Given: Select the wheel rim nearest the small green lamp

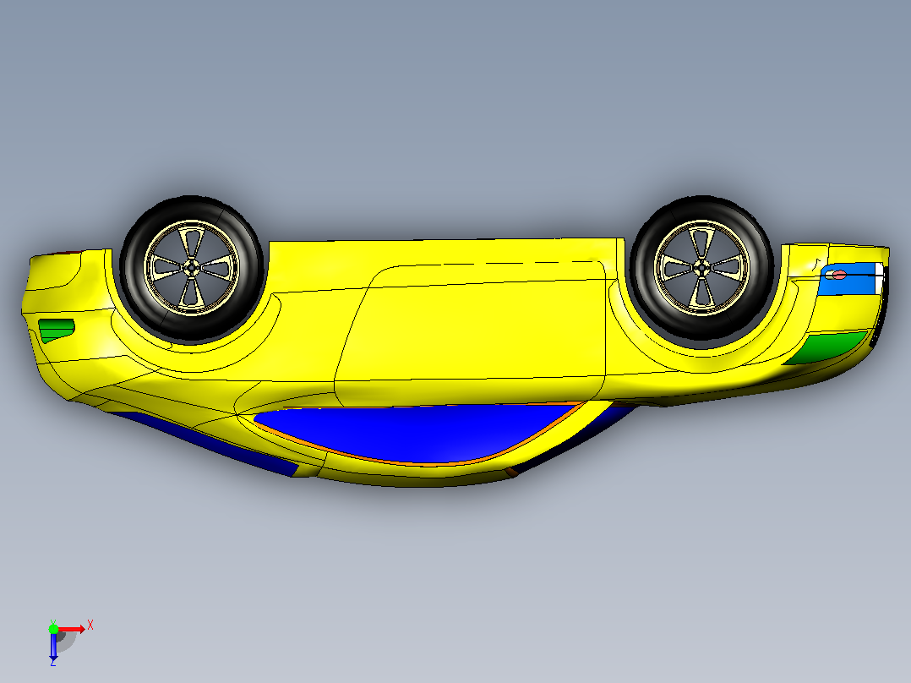Looking at the screenshot, I should point(191,268).
